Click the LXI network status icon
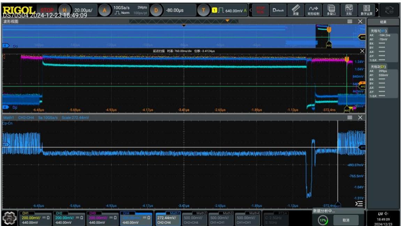 pos(380,213)
